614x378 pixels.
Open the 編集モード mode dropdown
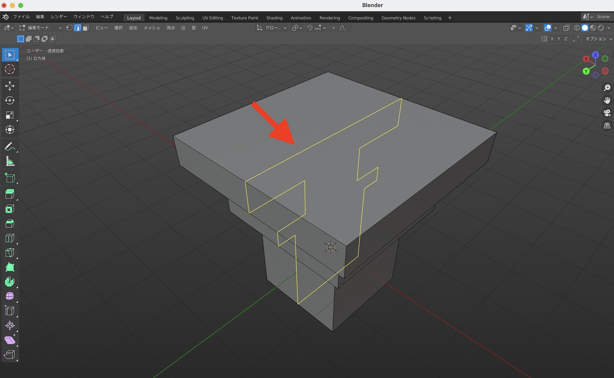click(x=40, y=28)
